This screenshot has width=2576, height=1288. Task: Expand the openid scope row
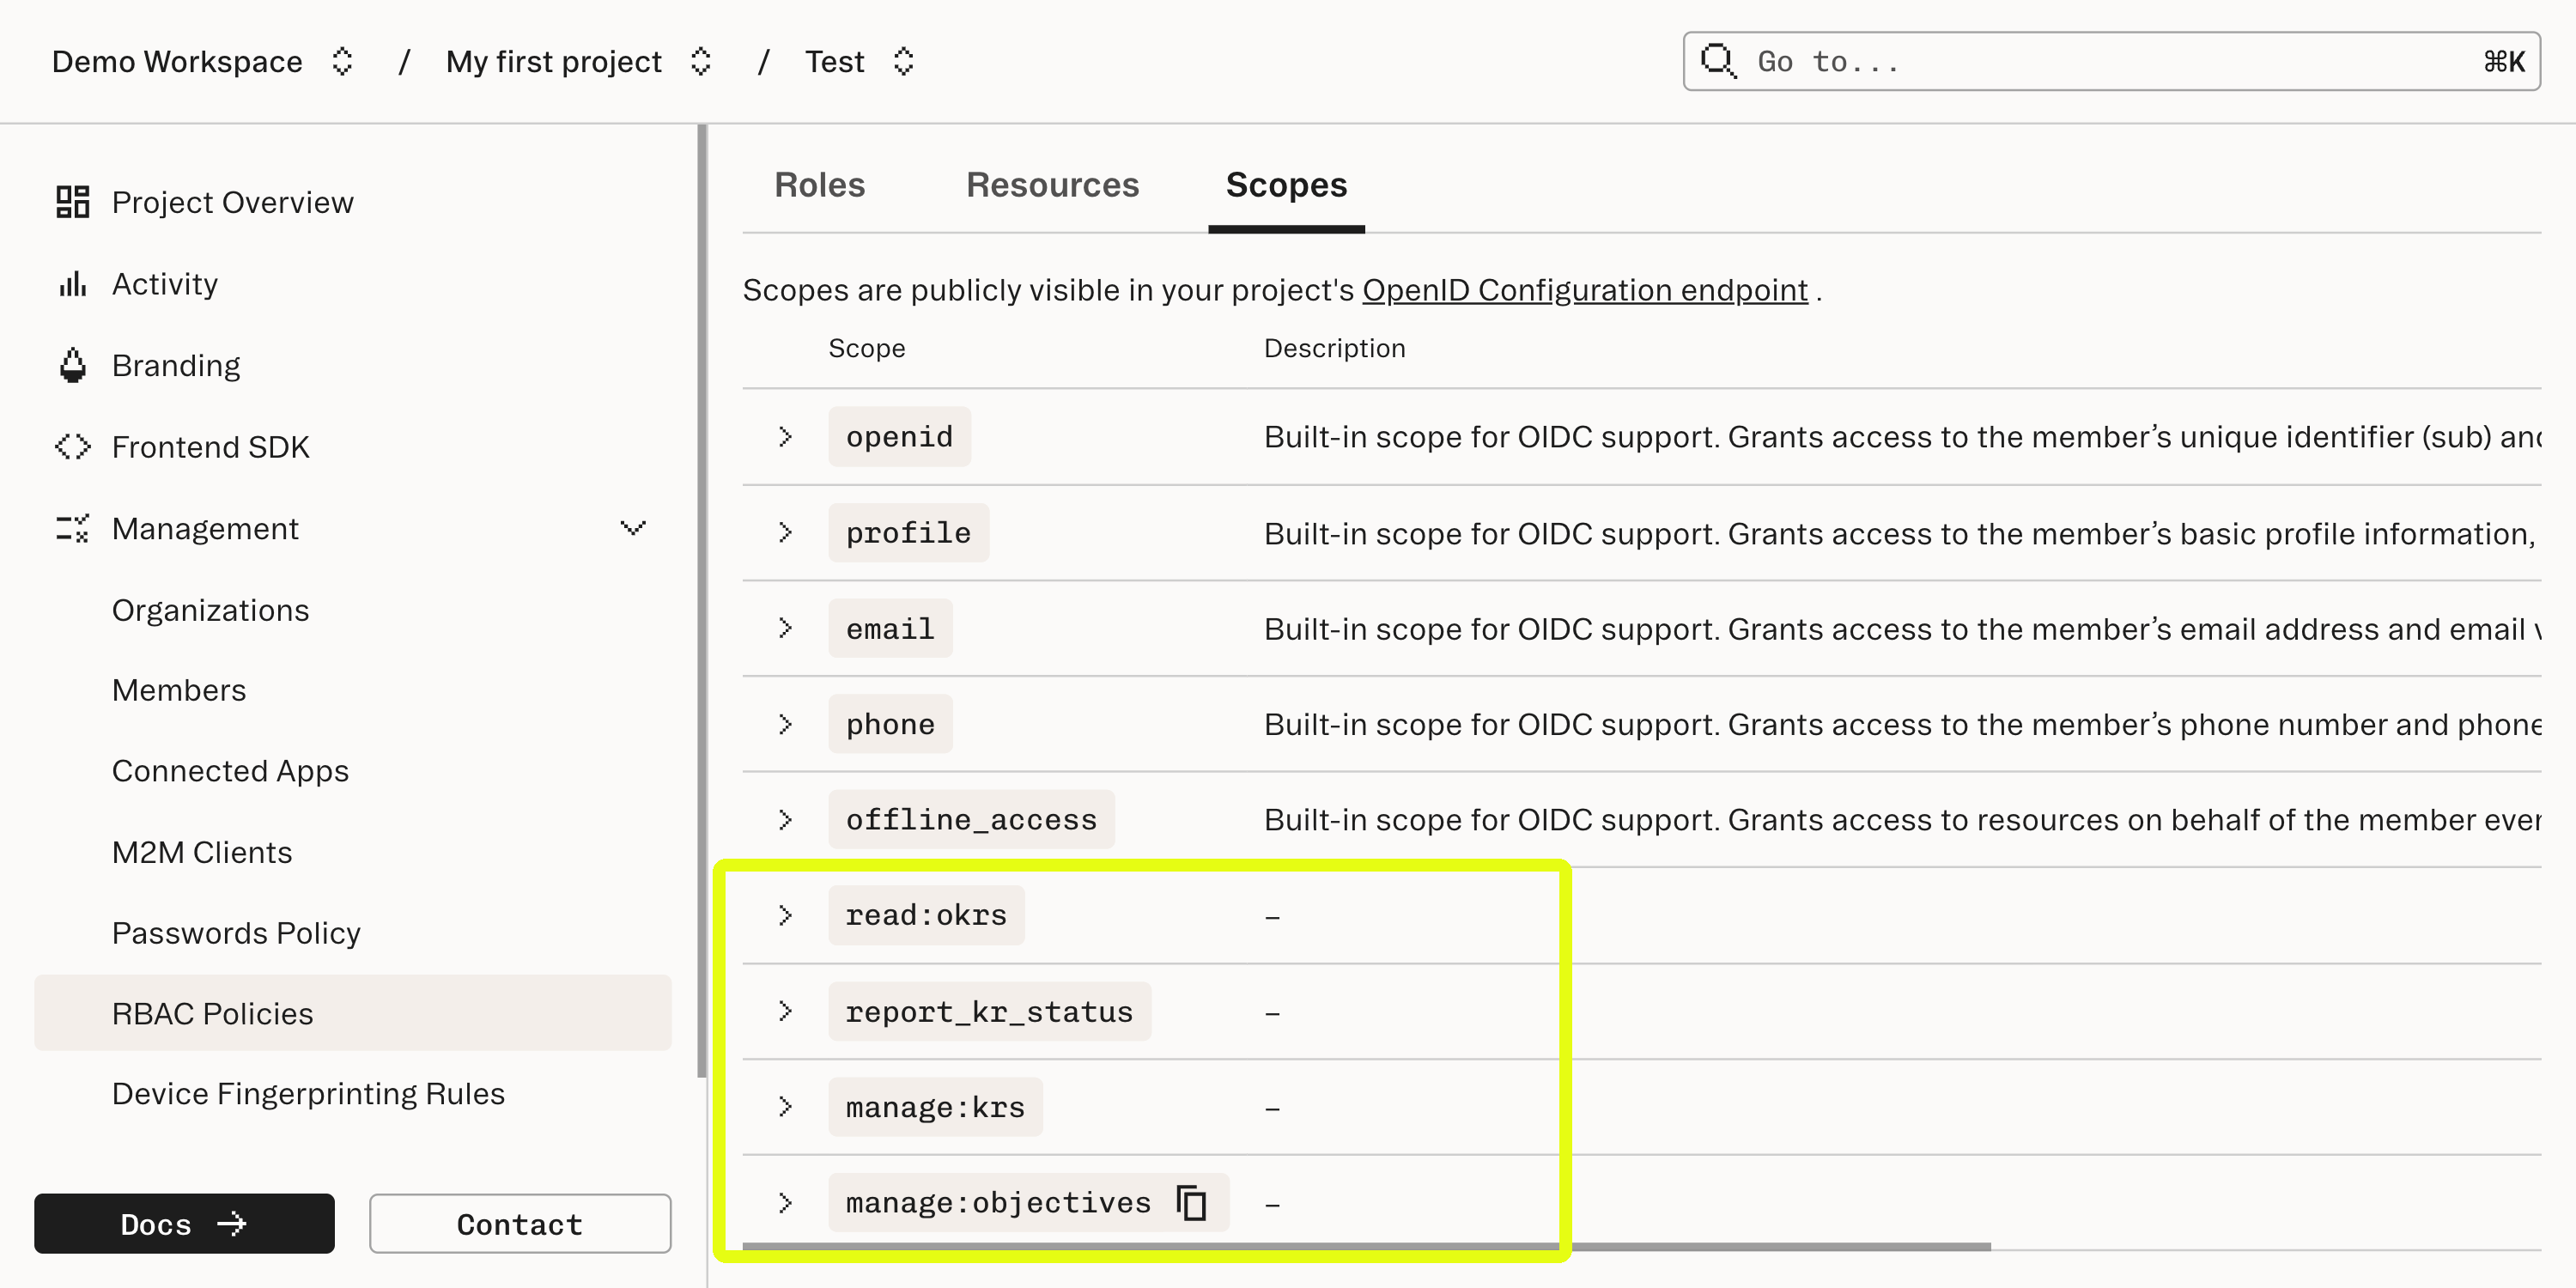pos(786,436)
